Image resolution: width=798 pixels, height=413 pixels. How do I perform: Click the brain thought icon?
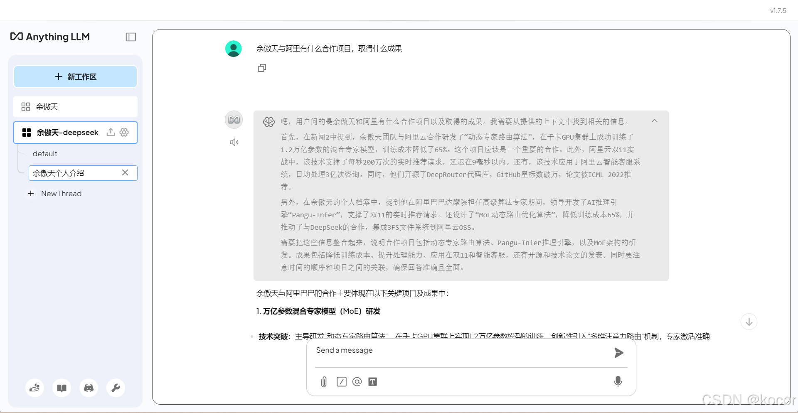[269, 122]
